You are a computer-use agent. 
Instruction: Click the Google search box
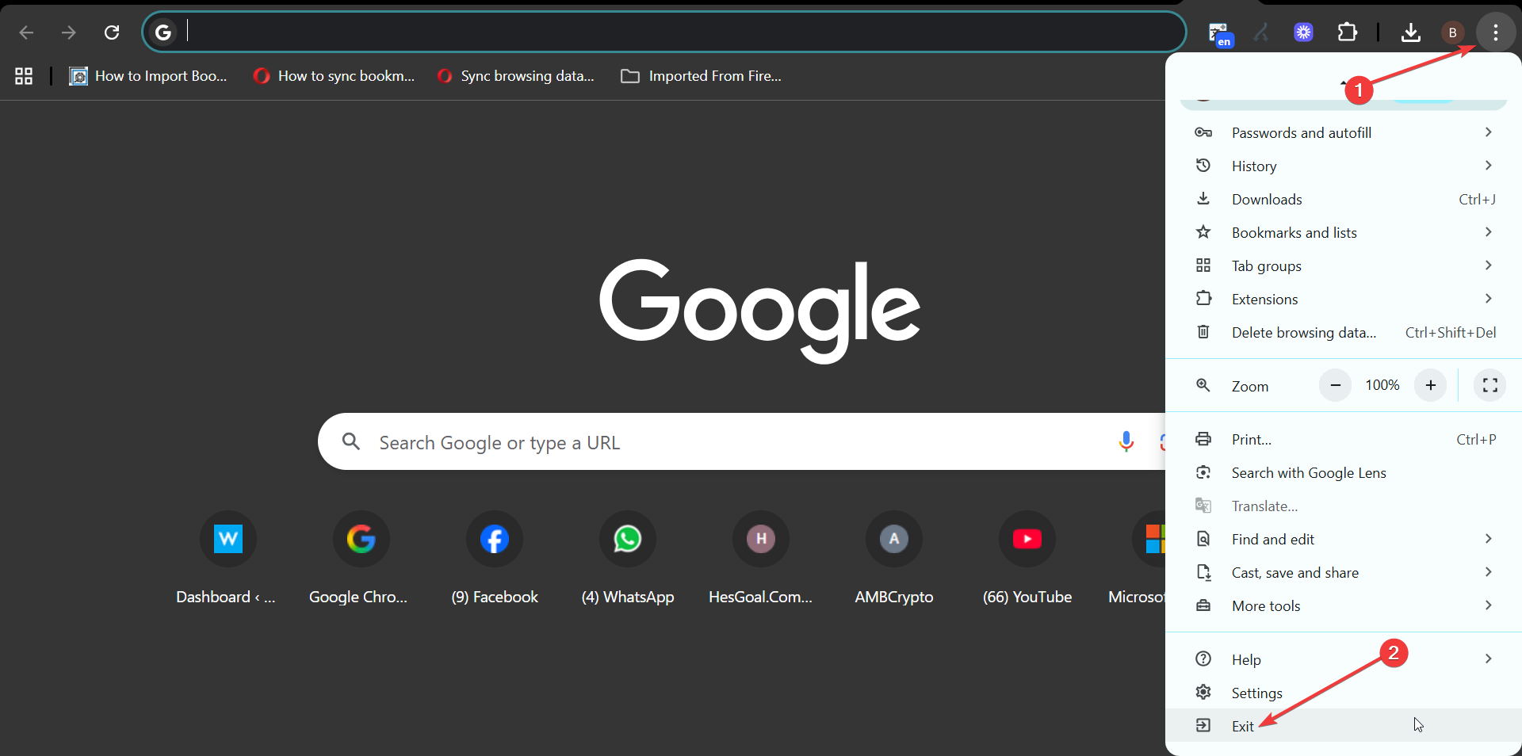tap(741, 442)
